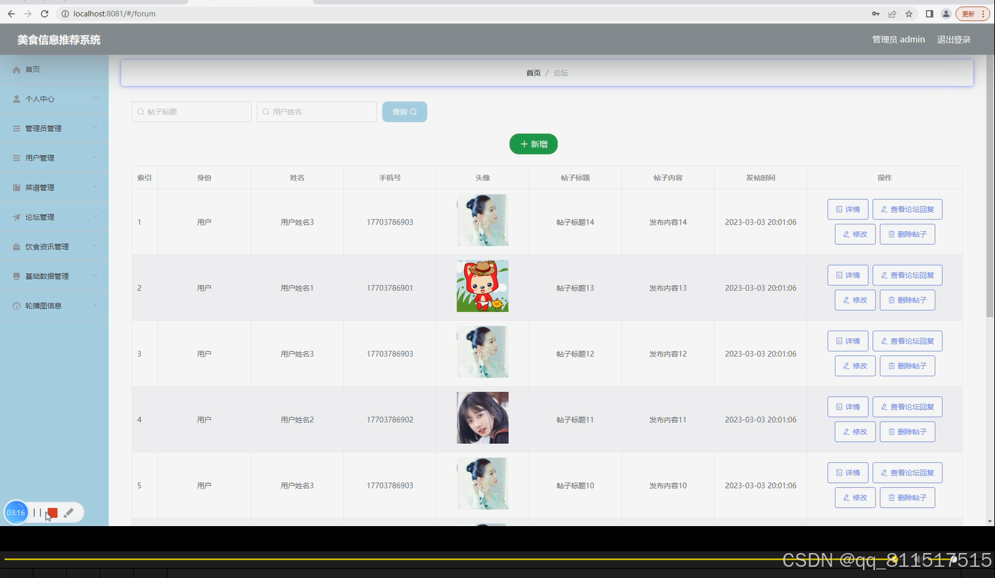
Task: Click the avatar photo of 用户姓名2
Action: tap(482, 418)
